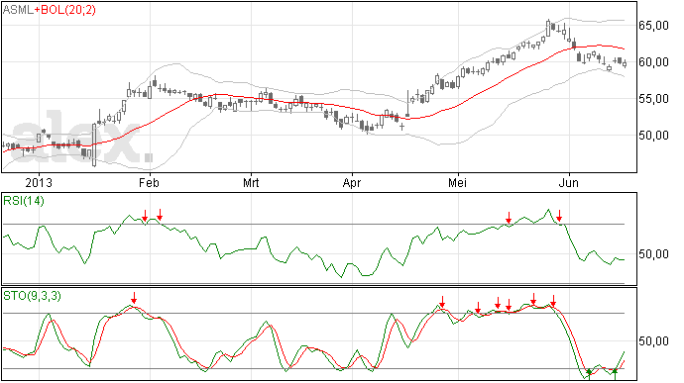Click the 50,00 label on the STO panel
Screen dimensions: 684x383
(x=653, y=341)
